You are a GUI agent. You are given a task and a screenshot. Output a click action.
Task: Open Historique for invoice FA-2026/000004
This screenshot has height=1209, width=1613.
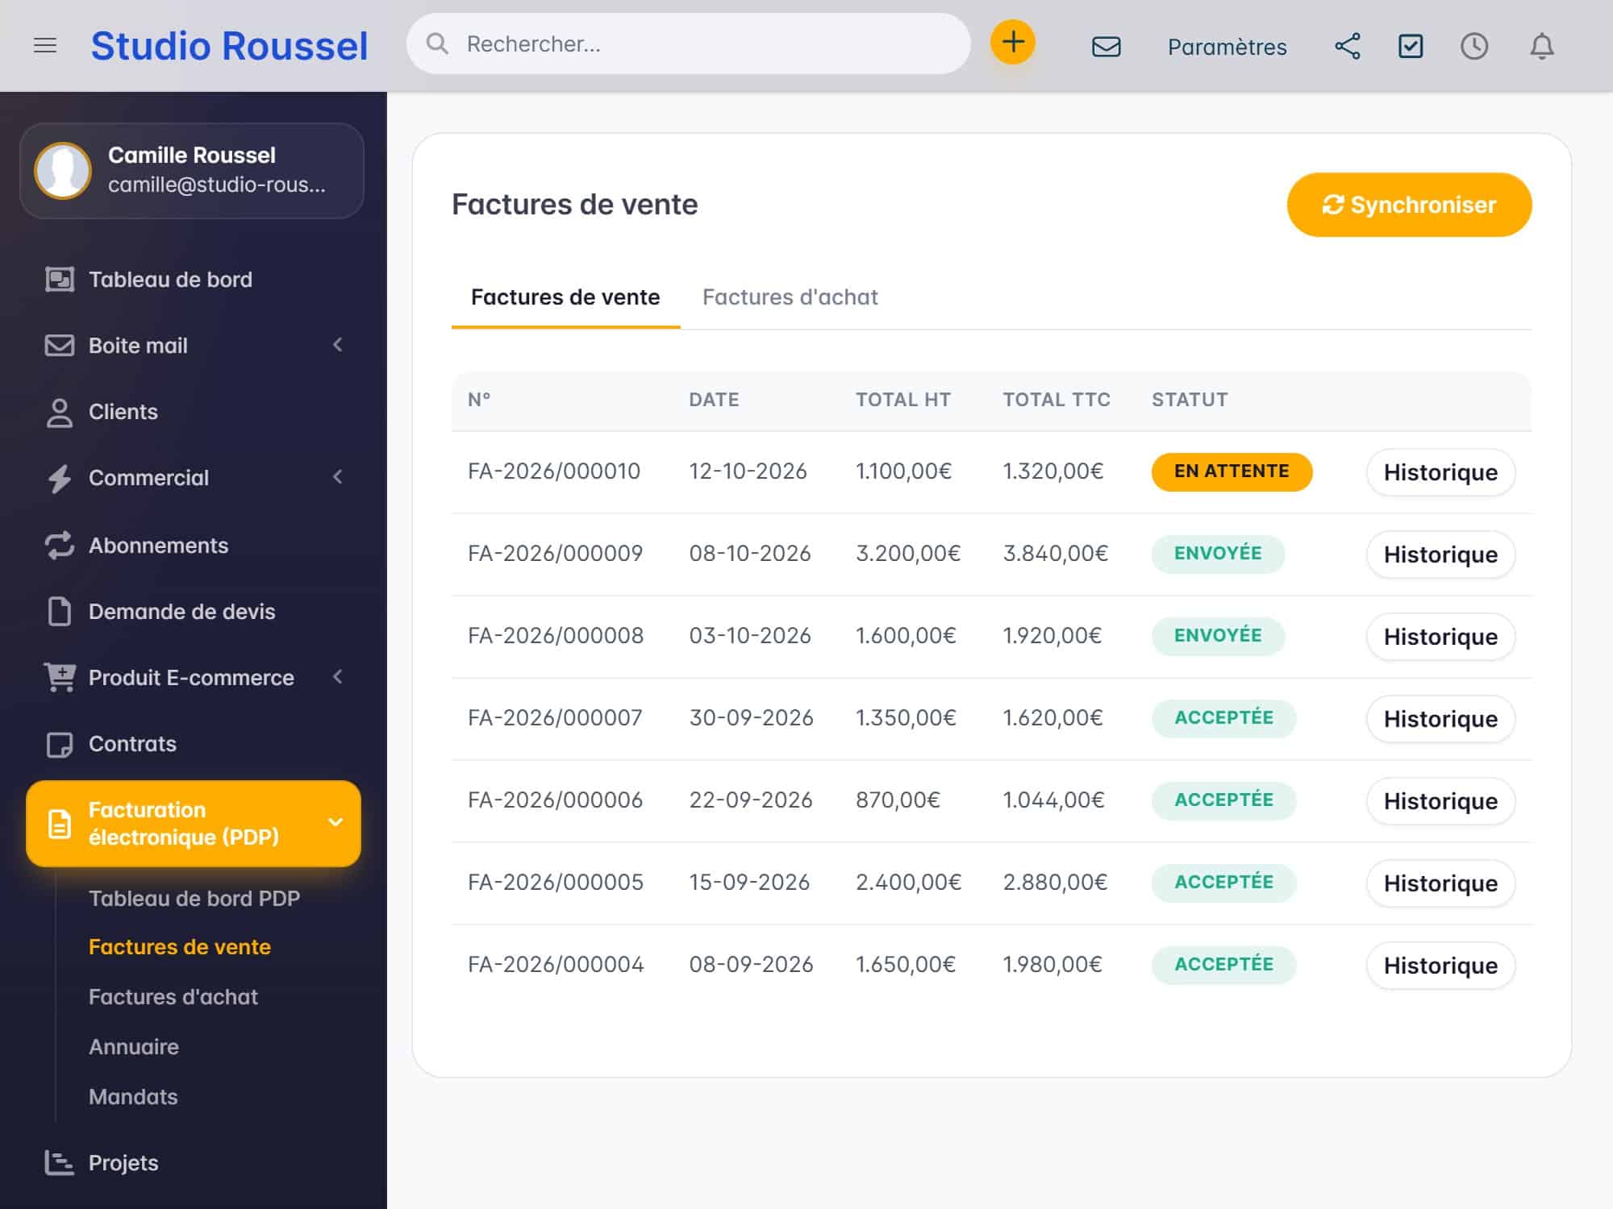click(1440, 966)
